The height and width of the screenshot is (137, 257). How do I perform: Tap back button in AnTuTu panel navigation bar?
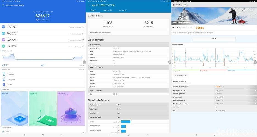(x=62, y=135)
